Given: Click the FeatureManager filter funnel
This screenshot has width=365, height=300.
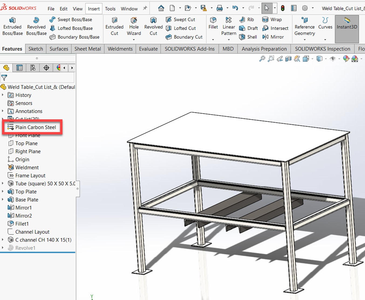Looking at the screenshot, I should click(x=4, y=78).
